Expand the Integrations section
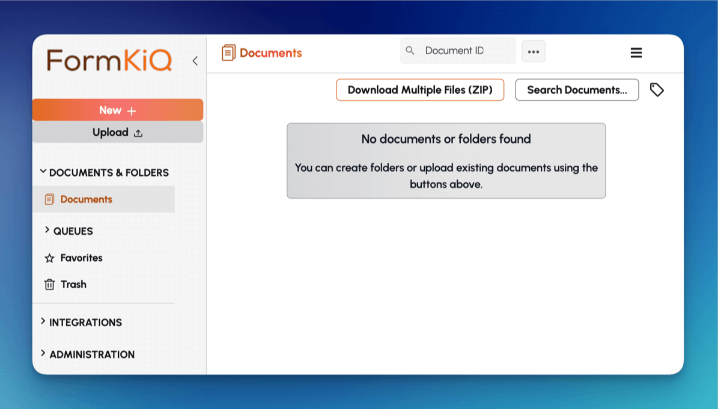This screenshot has height=409, width=718. pyautogui.click(x=43, y=321)
